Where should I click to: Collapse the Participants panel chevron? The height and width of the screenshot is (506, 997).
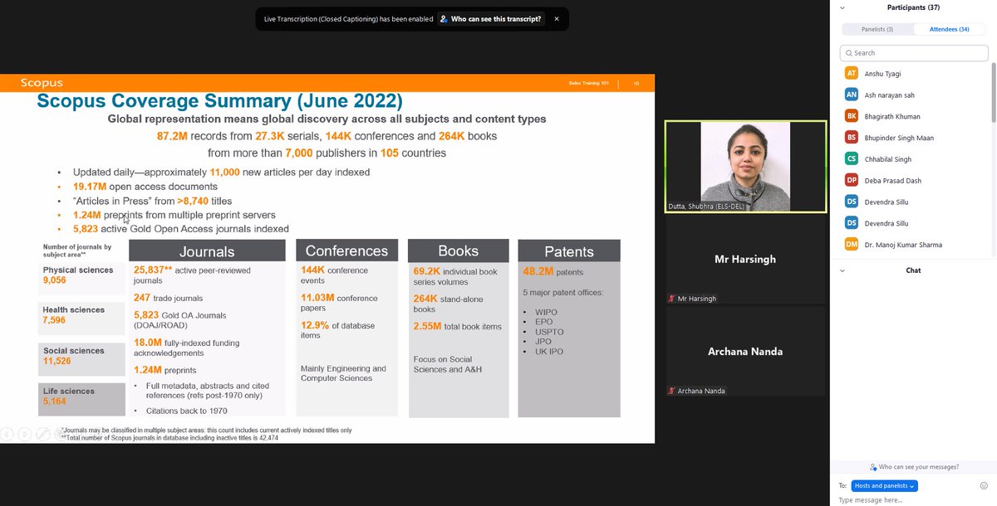pyautogui.click(x=843, y=7)
